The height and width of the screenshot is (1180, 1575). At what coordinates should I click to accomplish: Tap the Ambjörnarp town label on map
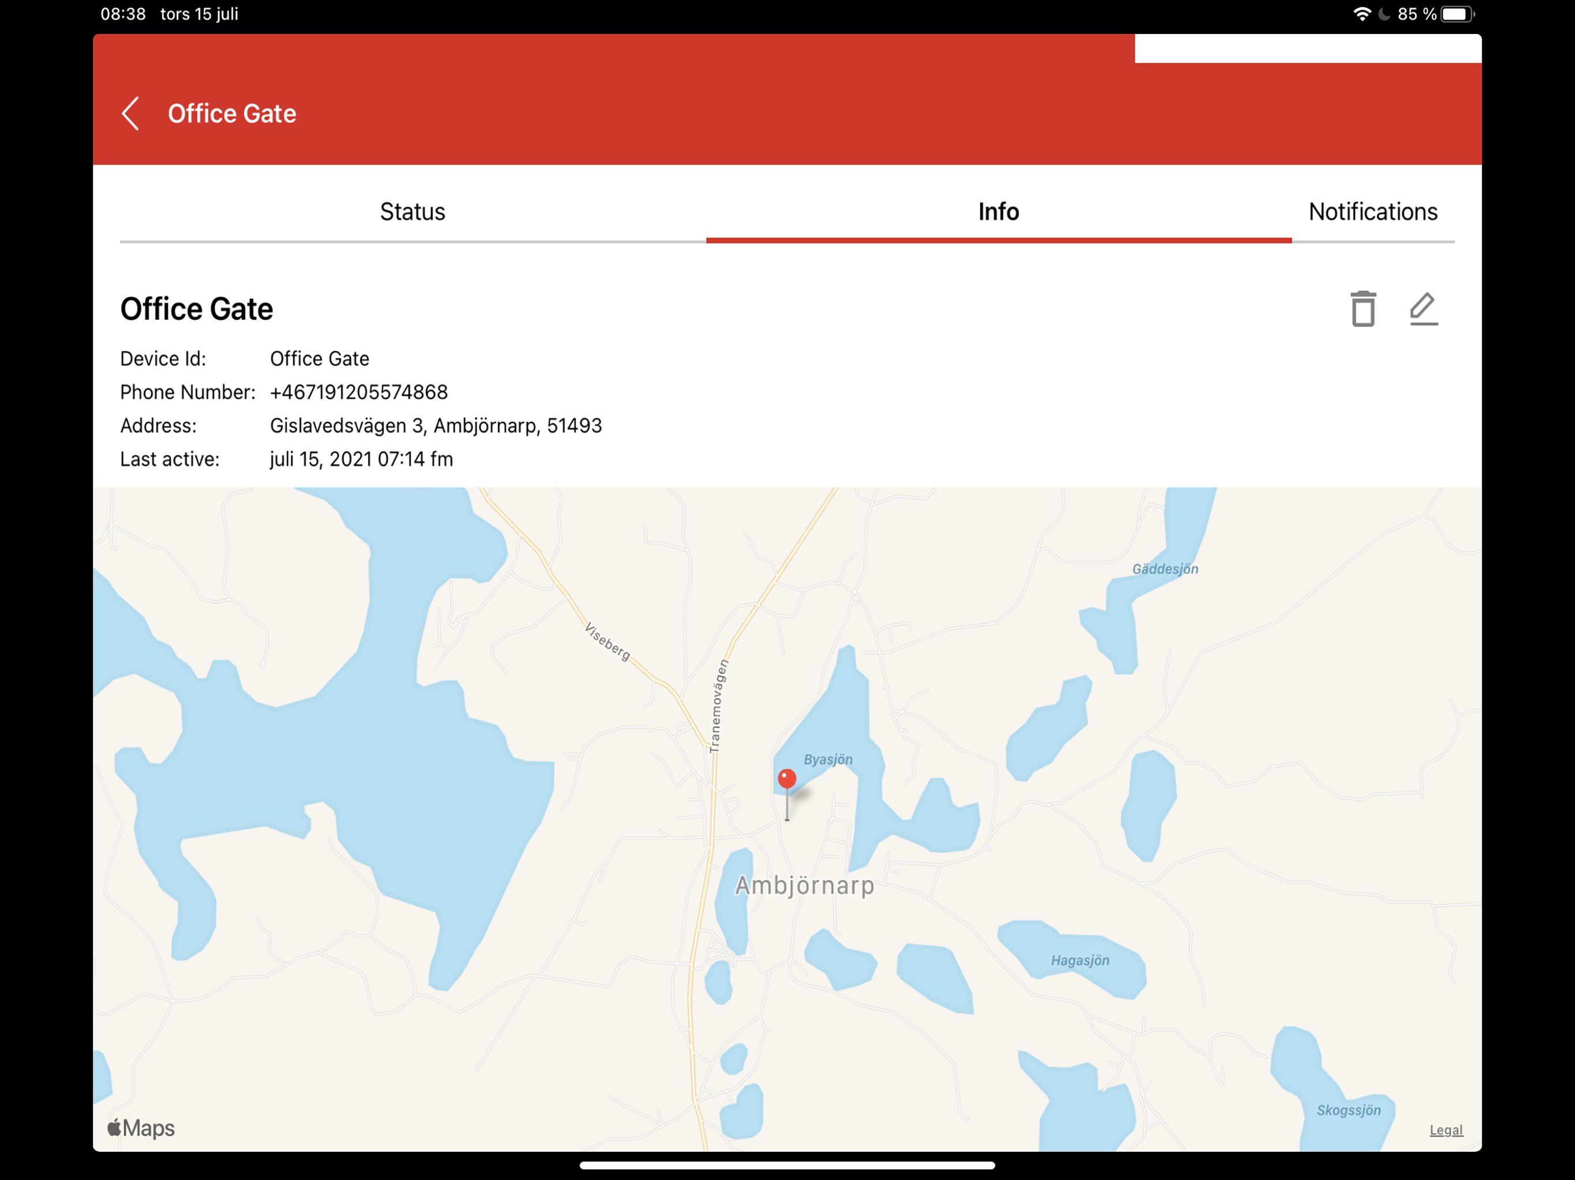805,886
